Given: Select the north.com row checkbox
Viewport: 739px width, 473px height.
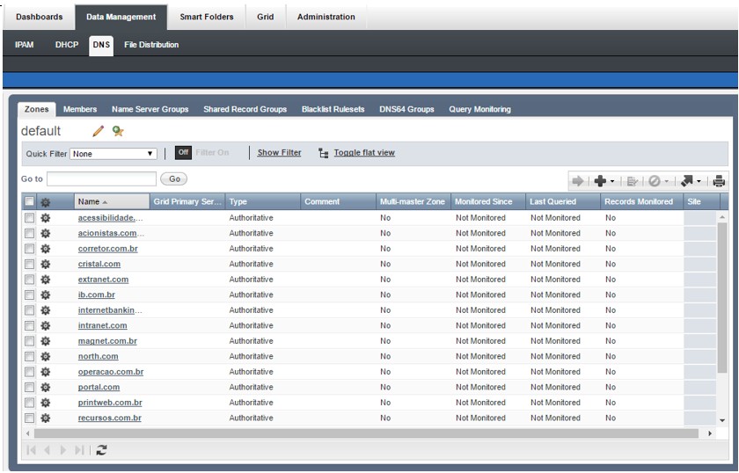Looking at the screenshot, I should 29,356.
